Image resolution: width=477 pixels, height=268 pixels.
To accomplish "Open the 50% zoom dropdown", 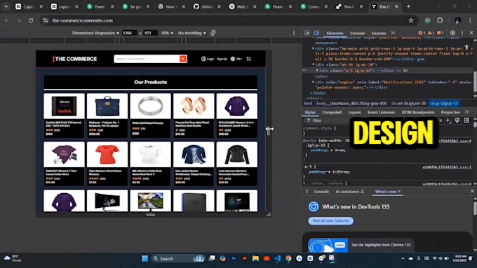I will (x=167, y=33).
